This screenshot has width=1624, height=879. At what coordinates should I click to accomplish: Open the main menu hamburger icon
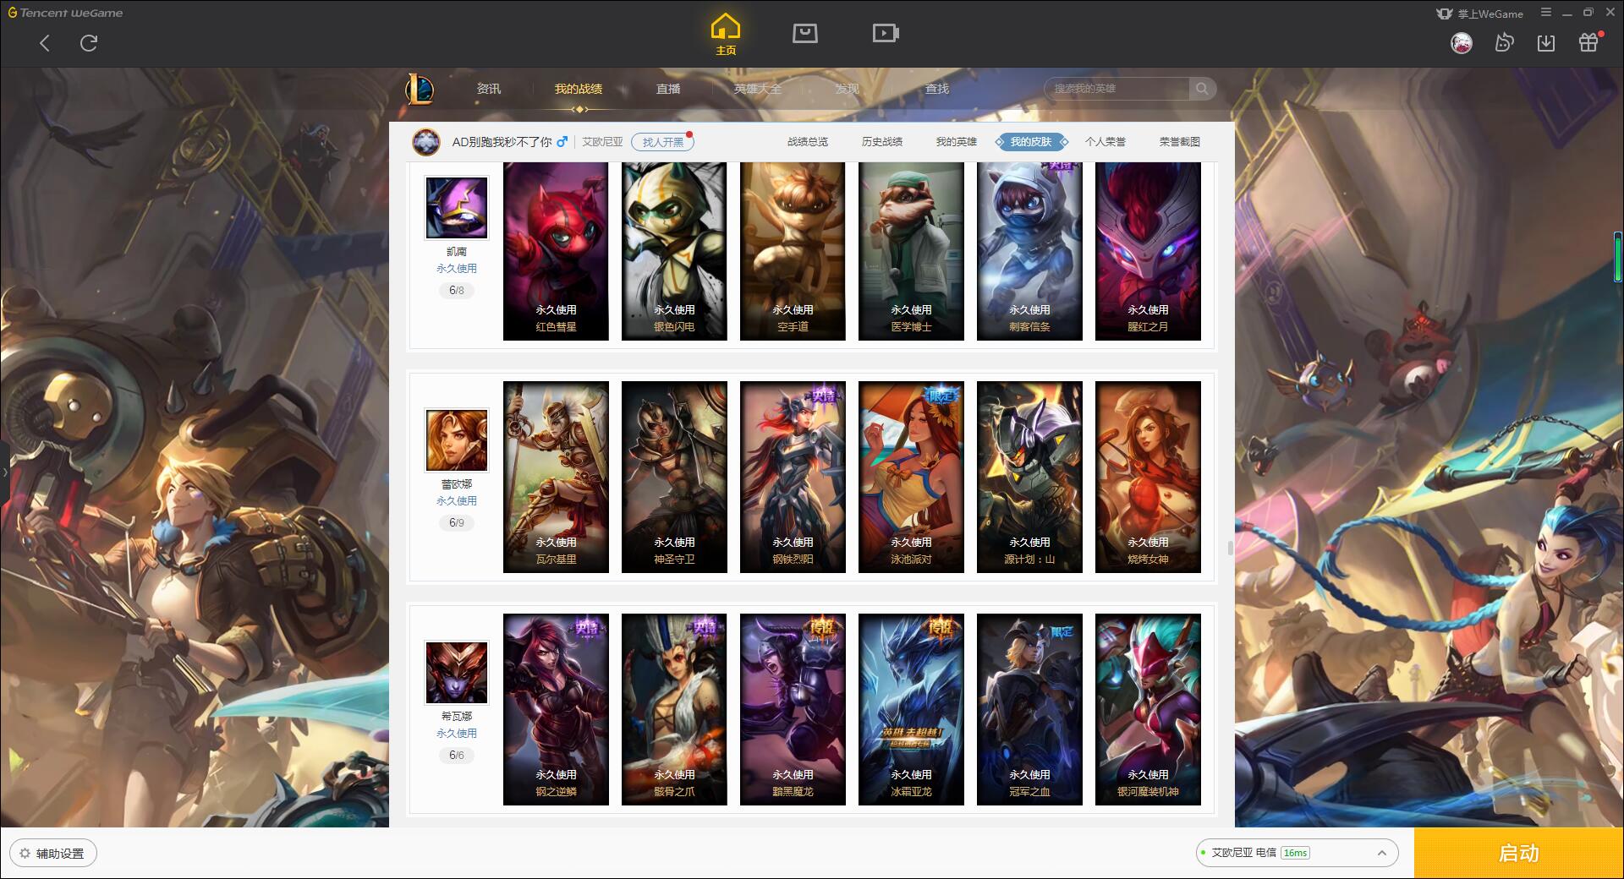[1546, 13]
